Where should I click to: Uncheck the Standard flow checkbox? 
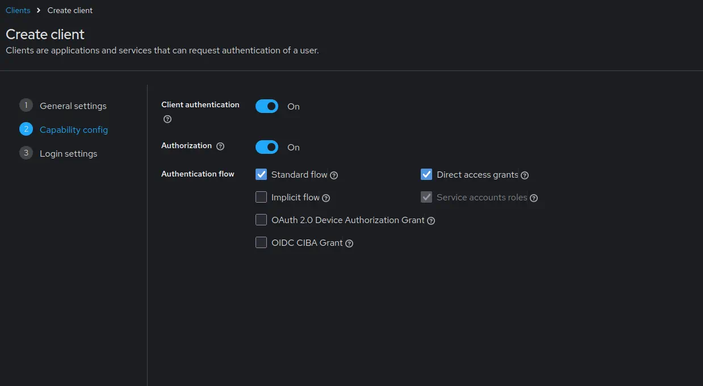(x=261, y=175)
